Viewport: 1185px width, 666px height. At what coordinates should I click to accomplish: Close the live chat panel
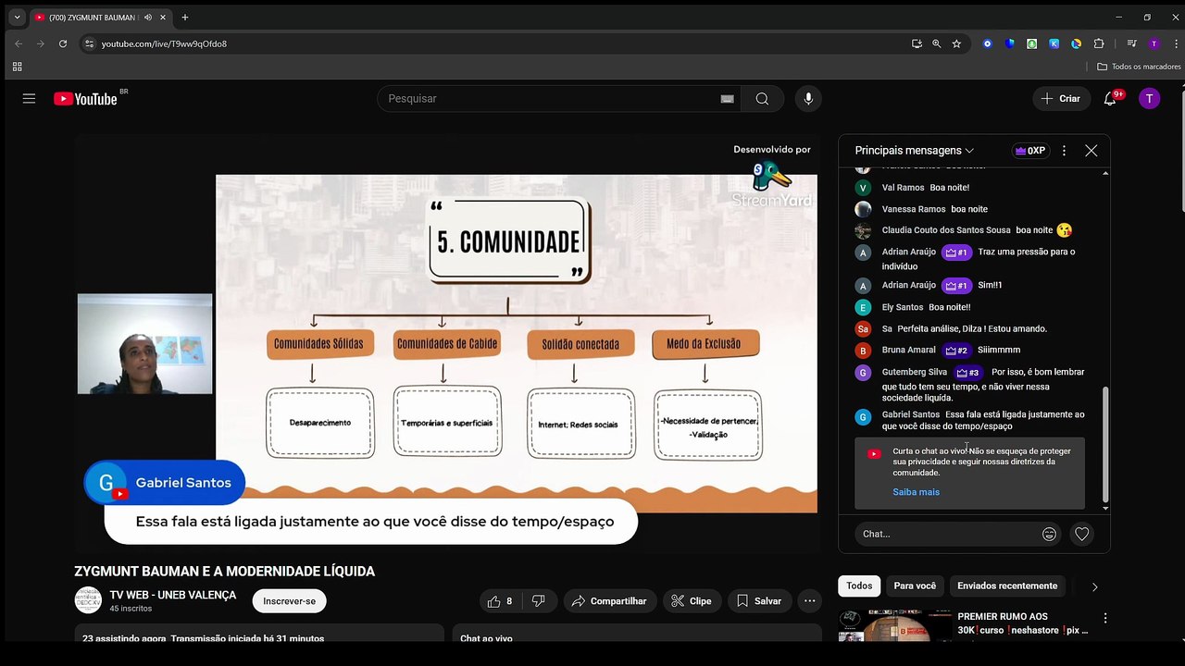point(1091,151)
